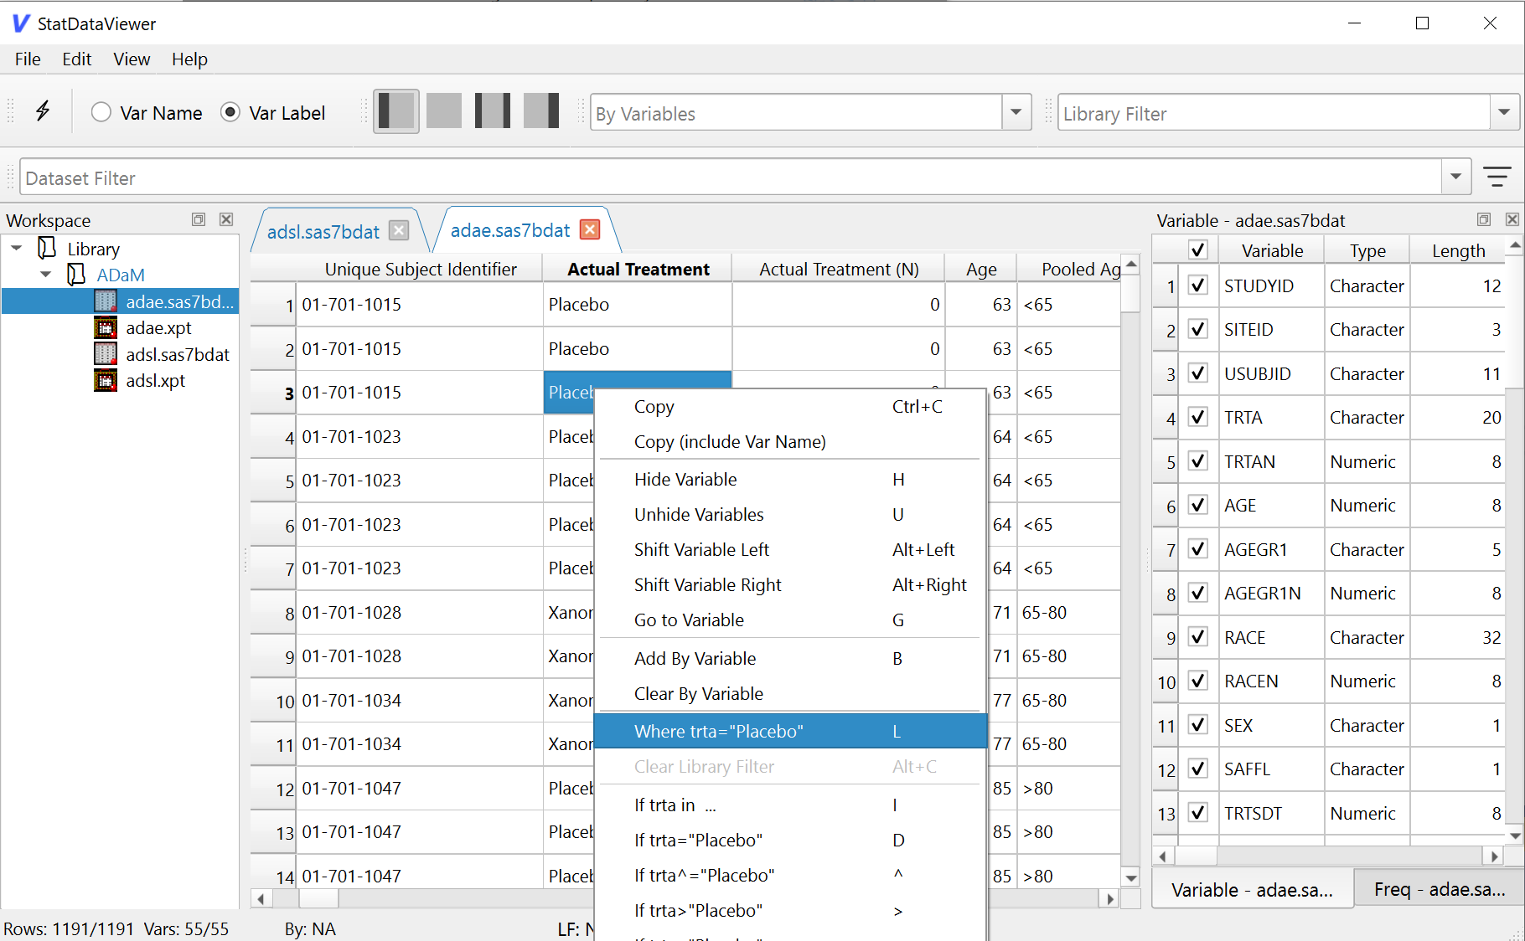The width and height of the screenshot is (1525, 941).
Task: Expand the By Variables dropdown
Action: (1016, 113)
